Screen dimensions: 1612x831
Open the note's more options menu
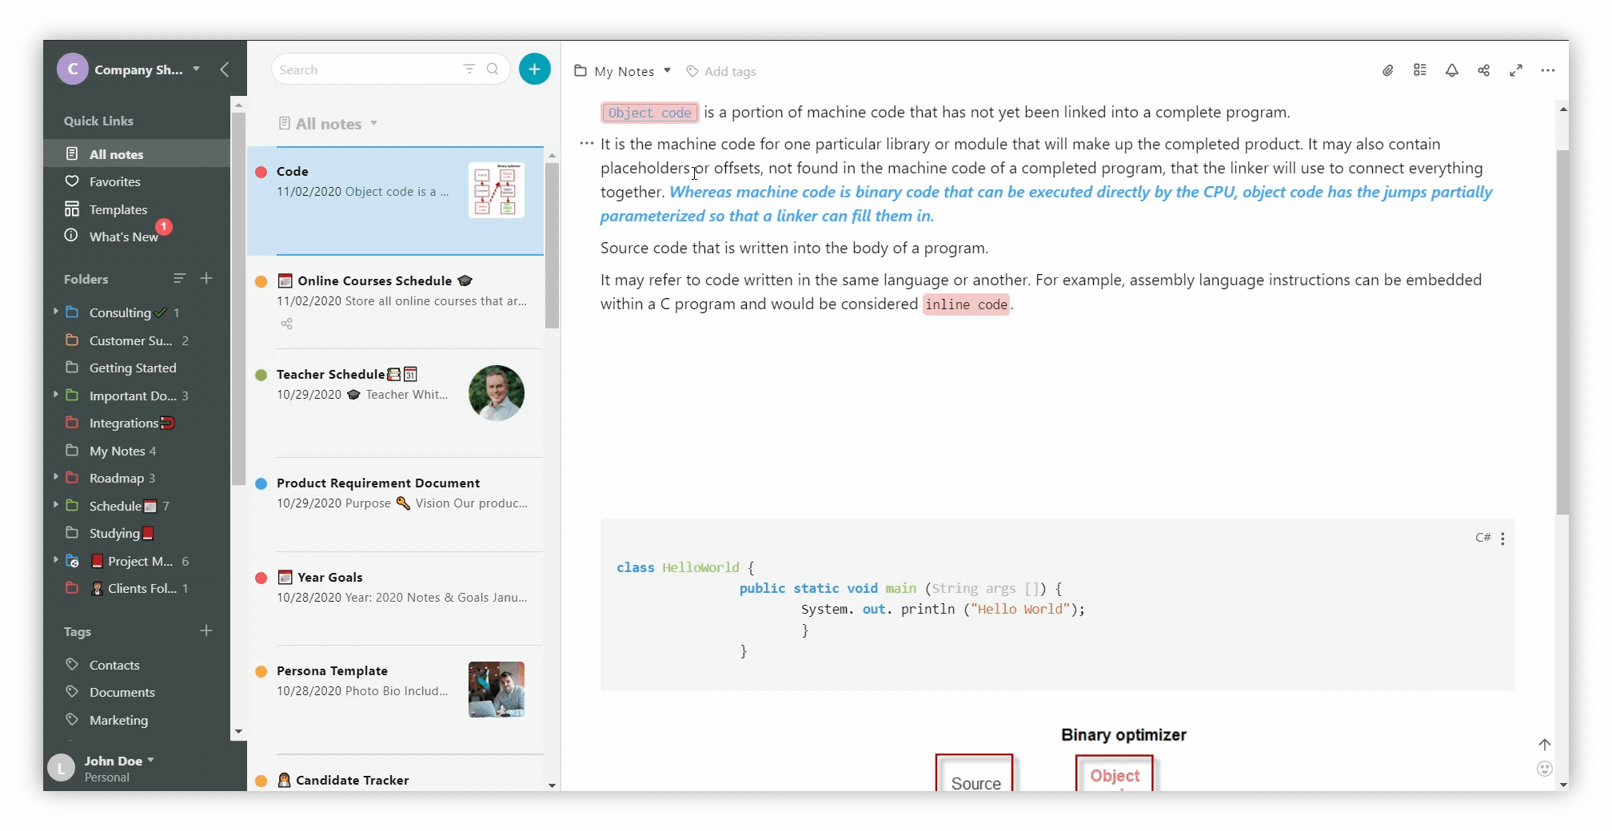pyautogui.click(x=1548, y=70)
